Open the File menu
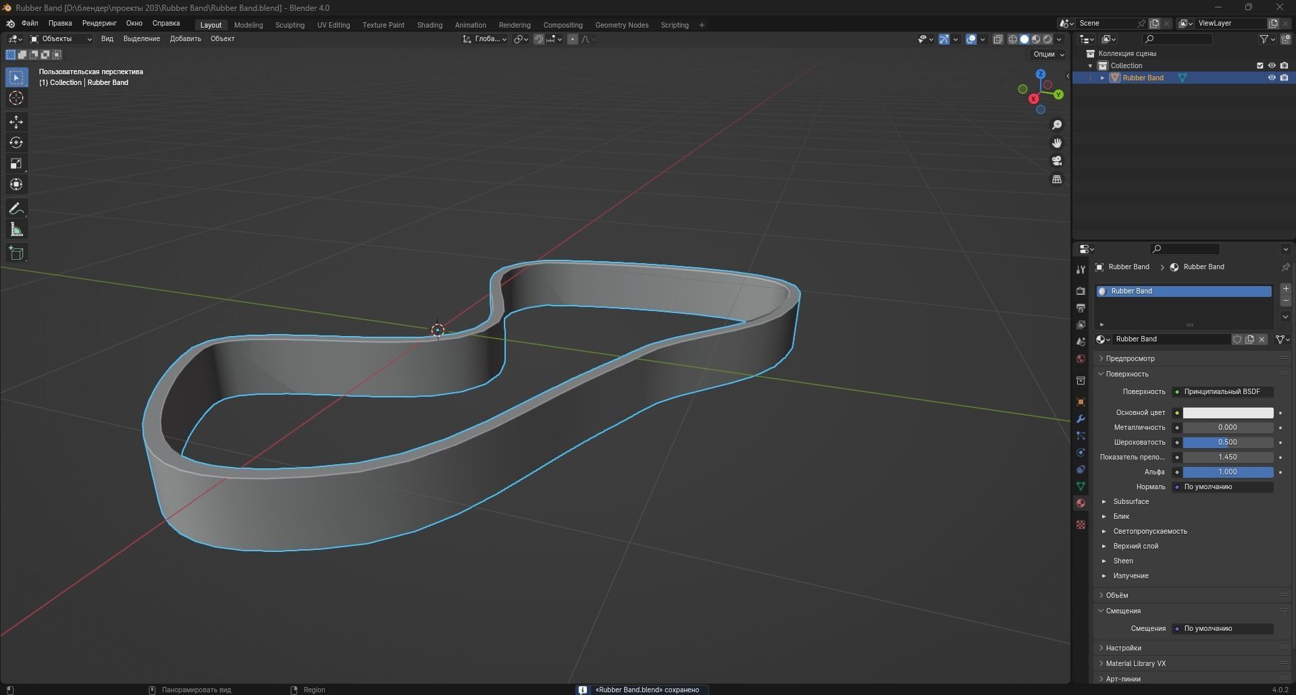This screenshot has height=695, width=1296. 30,23
